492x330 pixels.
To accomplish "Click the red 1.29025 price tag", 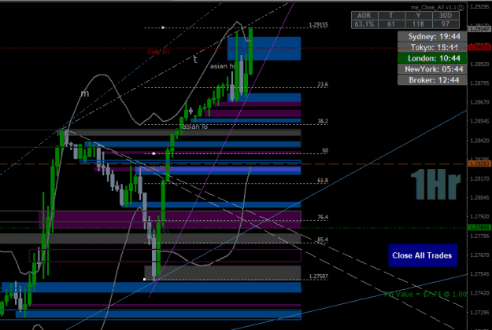I will pyautogui.click(x=479, y=48).
